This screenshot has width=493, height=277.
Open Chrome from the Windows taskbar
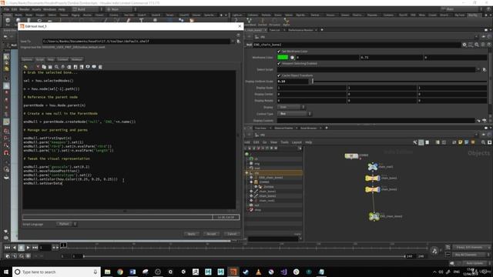120,272
